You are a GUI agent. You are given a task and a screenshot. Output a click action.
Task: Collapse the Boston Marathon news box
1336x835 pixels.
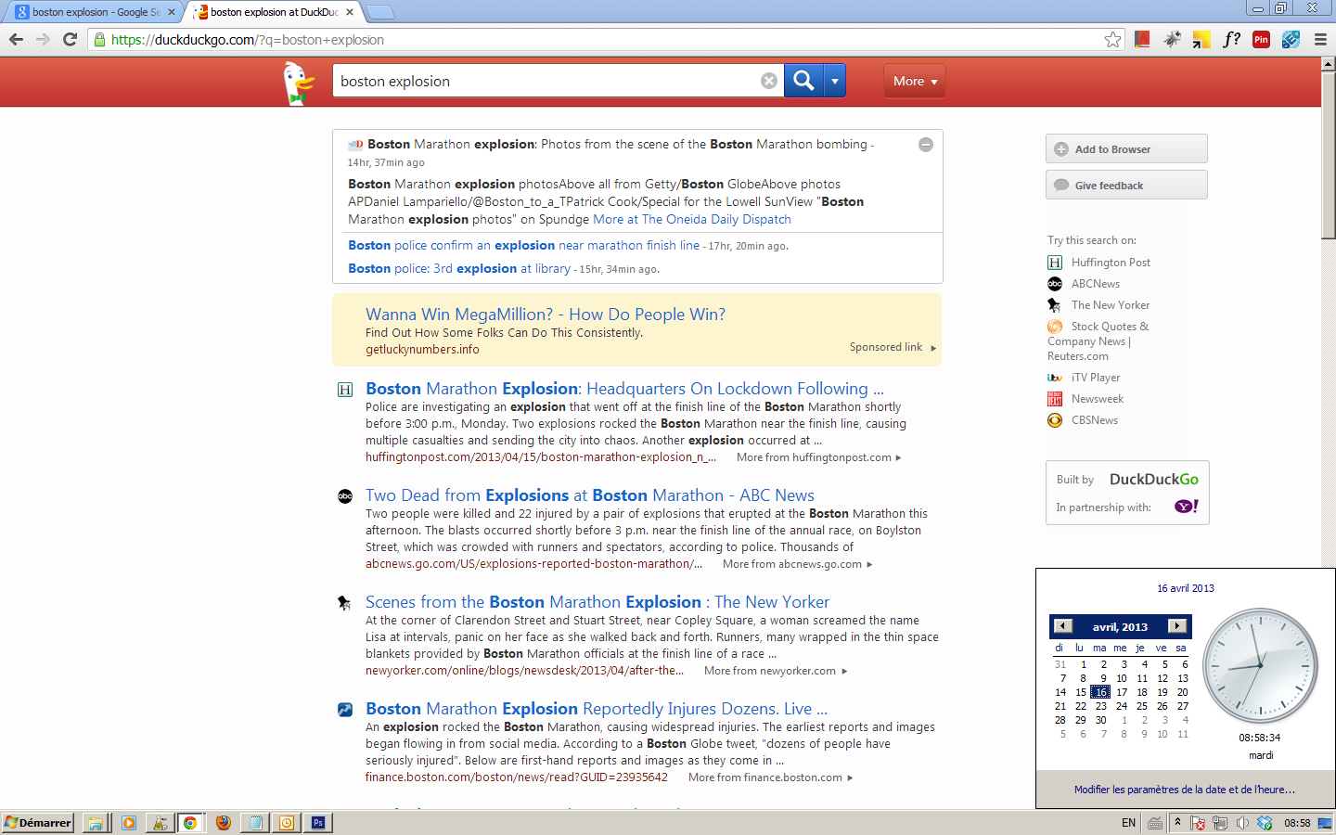click(925, 145)
